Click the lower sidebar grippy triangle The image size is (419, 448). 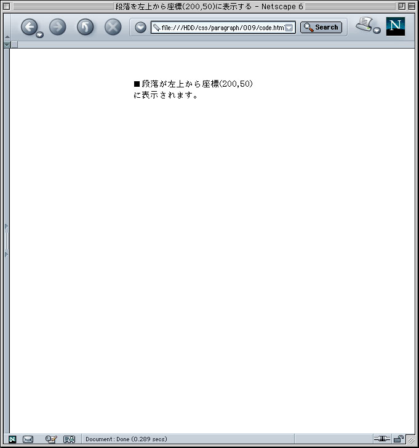(x=6, y=255)
